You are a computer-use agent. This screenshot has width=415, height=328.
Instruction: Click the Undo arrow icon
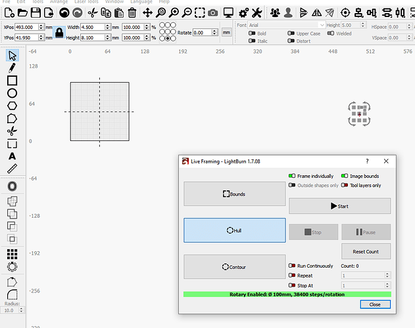tap(64, 12)
